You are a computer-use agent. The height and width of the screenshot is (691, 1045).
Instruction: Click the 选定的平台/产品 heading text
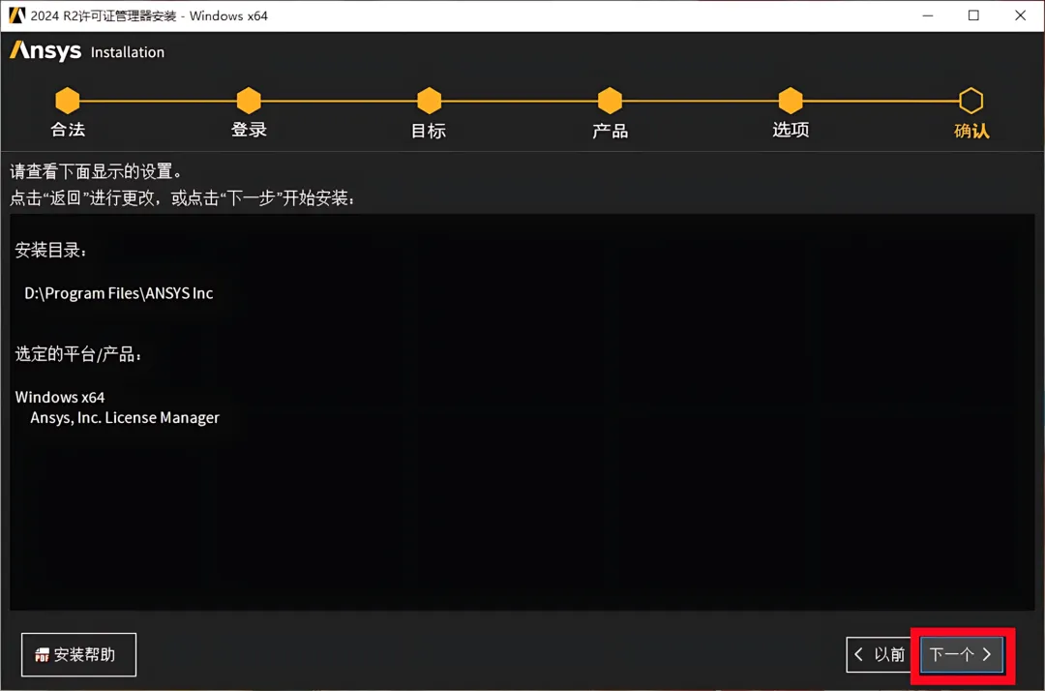click(x=78, y=354)
